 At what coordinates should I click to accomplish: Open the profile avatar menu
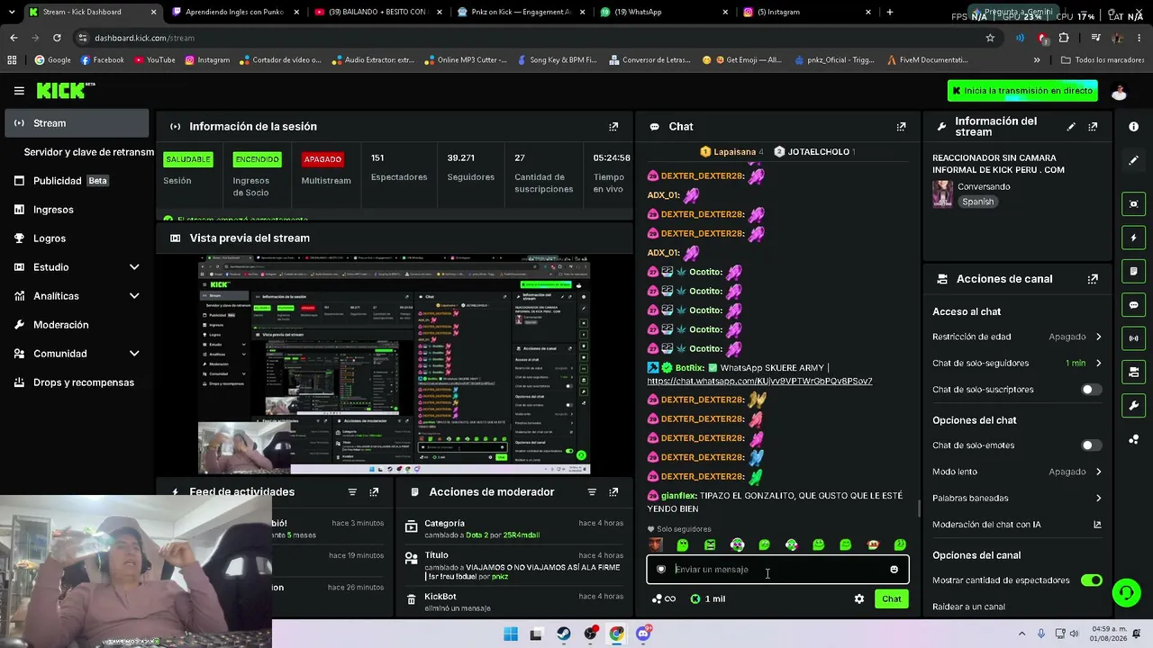(1119, 91)
